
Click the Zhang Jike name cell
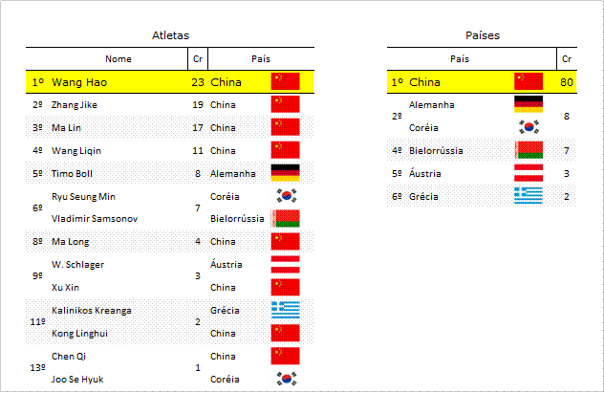coord(75,105)
